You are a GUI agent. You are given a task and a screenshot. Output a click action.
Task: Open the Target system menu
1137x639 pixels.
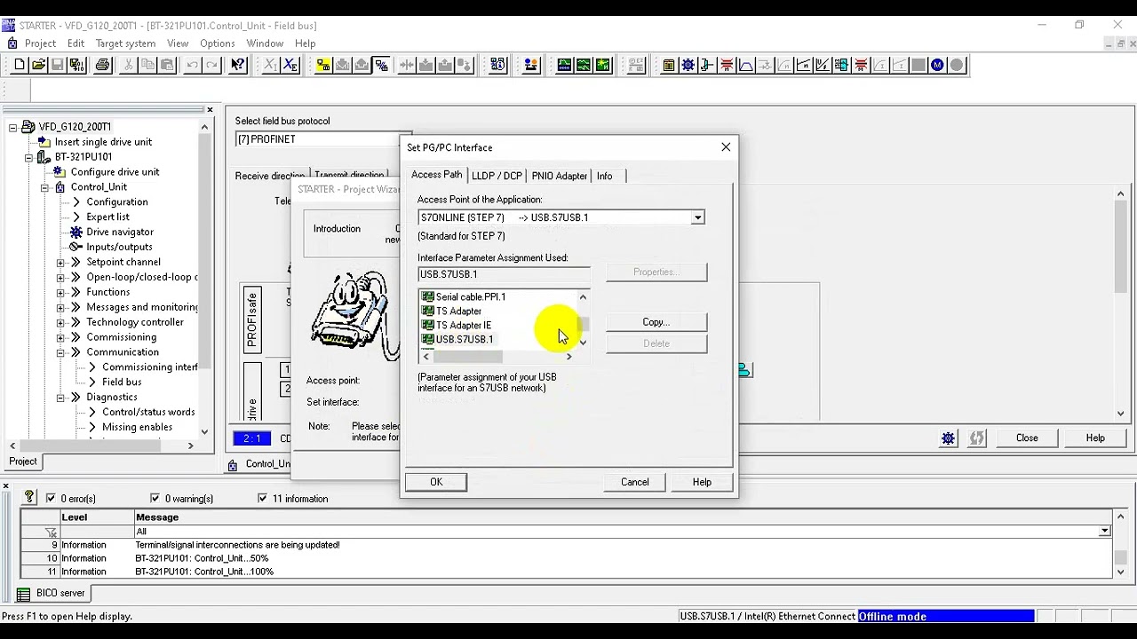(x=125, y=43)
